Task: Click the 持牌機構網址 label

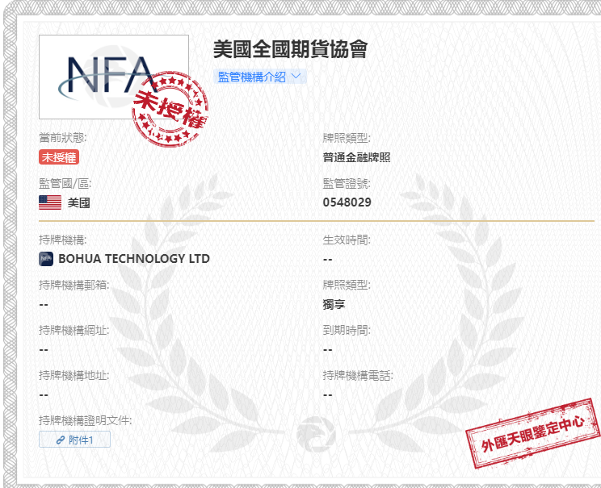Action: click(74, 330)
